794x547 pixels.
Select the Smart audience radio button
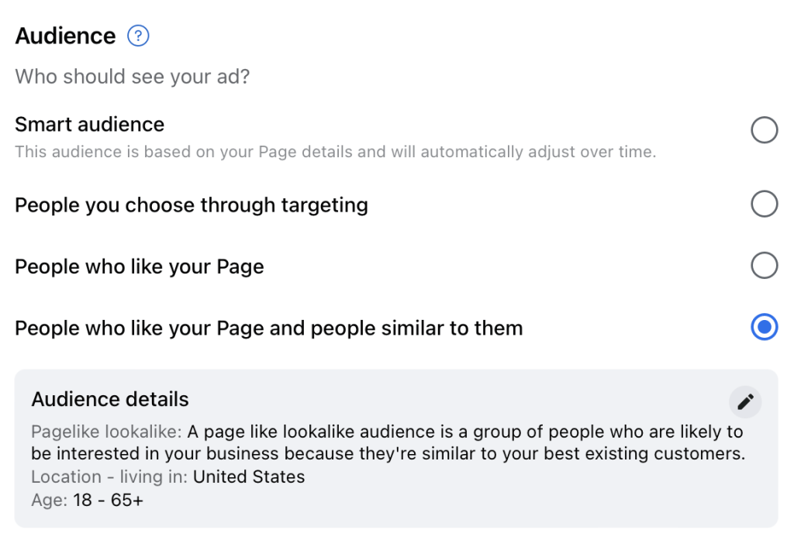pos(764,131)
